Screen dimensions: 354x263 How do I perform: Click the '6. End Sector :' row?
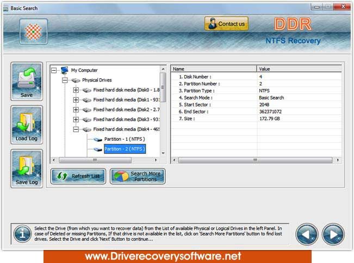pos(256,111)
